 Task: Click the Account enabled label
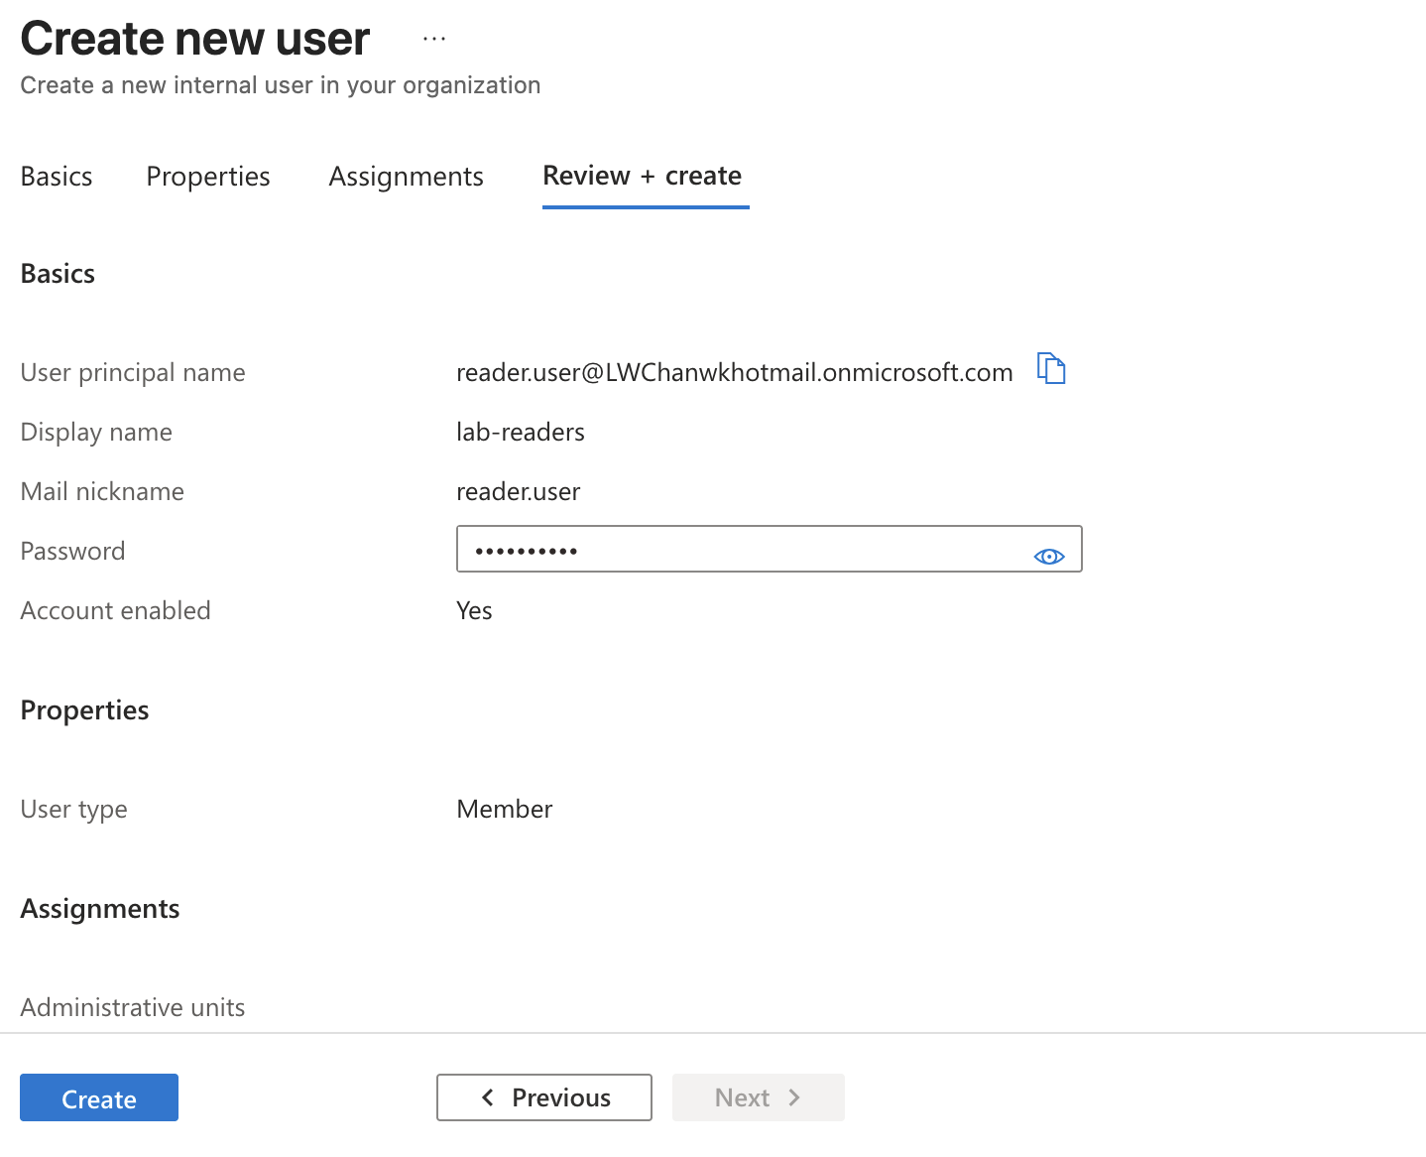(x=115, y=610)
